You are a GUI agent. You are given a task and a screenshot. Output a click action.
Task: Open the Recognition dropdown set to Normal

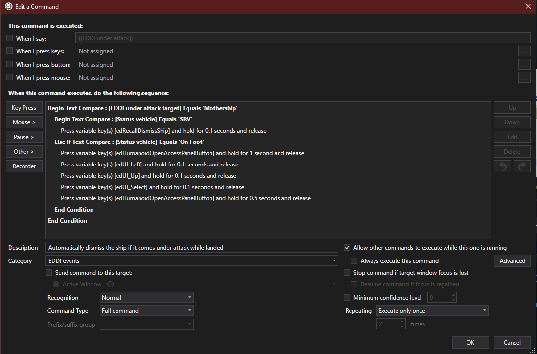[146, 298]
